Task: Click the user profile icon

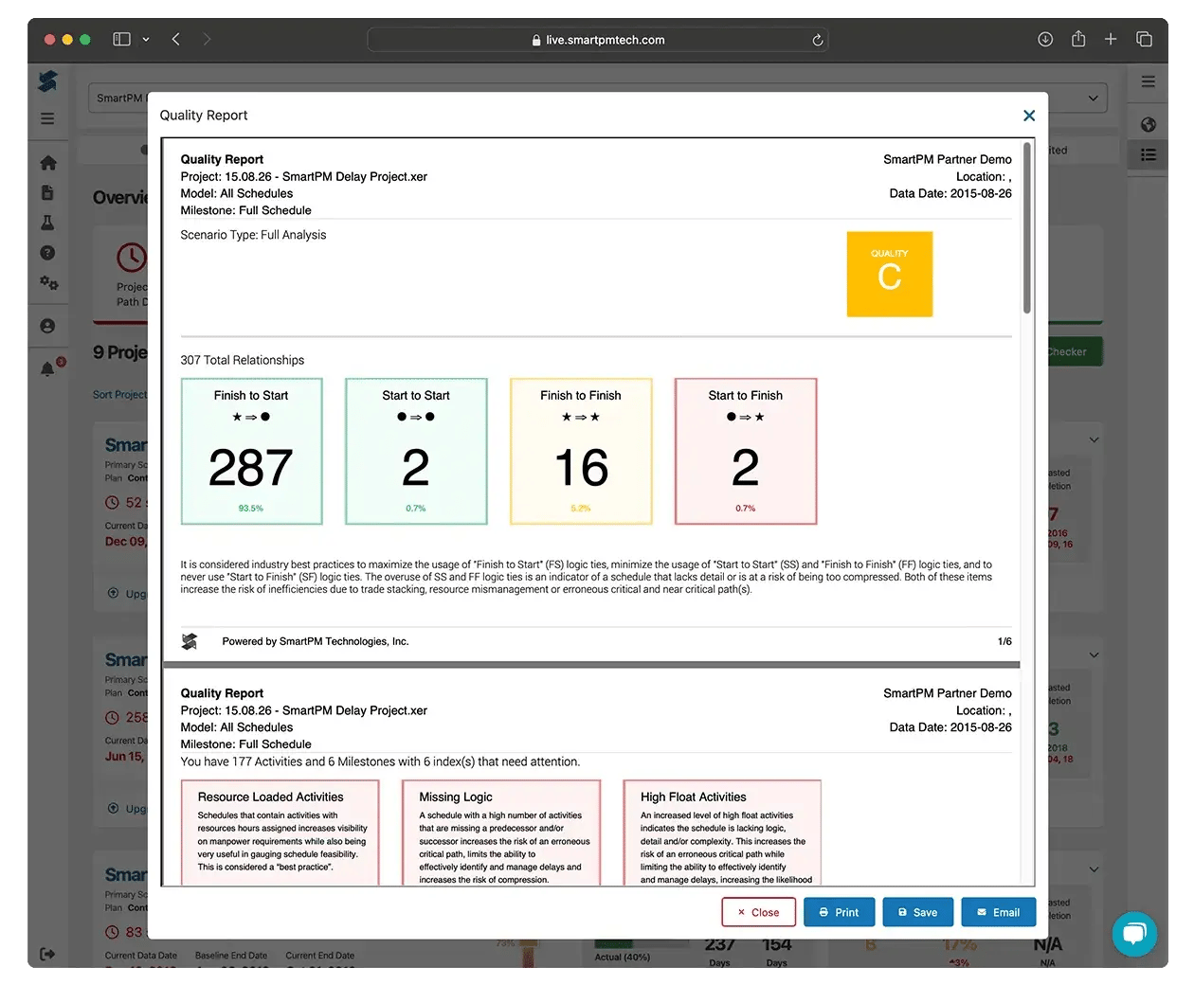Action: (47, 326)
